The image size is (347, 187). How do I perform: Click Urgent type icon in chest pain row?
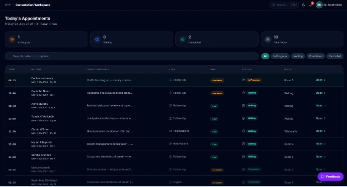coord(170,182)
